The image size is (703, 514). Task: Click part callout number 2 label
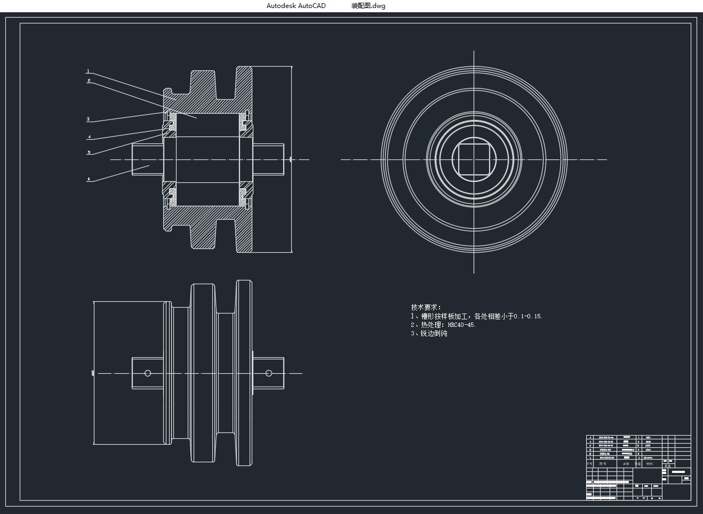pos(89,81)
